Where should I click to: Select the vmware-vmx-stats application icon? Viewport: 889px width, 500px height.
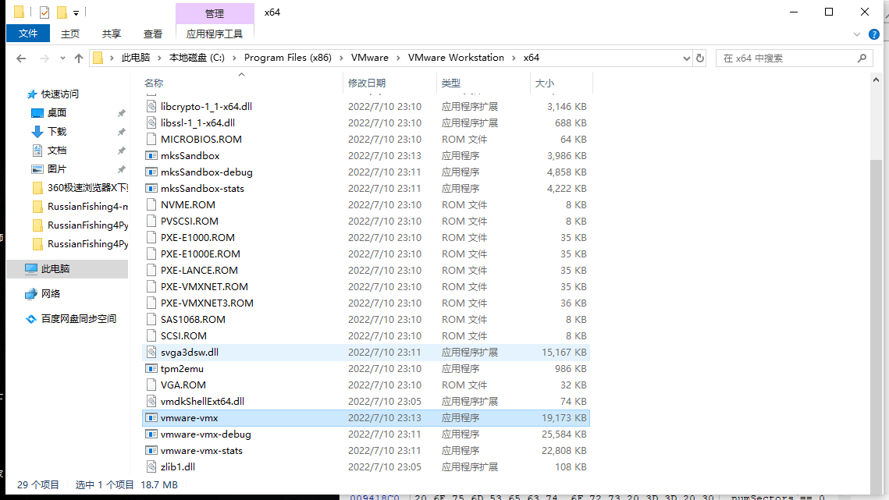[x=151, y=451]
